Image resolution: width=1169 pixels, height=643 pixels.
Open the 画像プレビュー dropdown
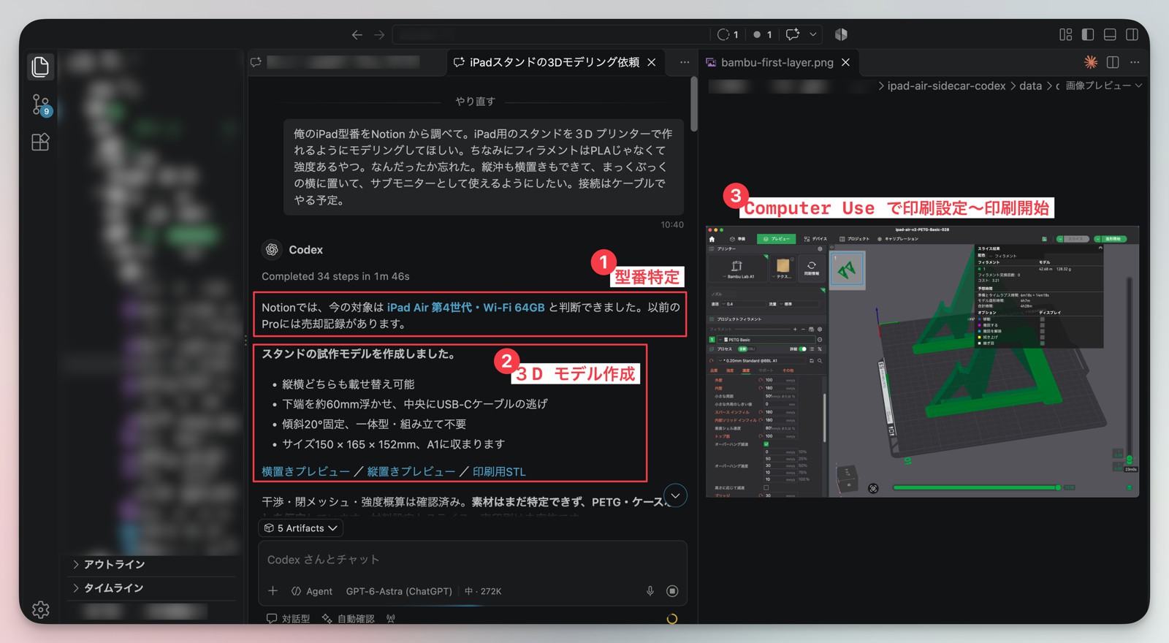pyautogui.click(x=1104, y=85)
